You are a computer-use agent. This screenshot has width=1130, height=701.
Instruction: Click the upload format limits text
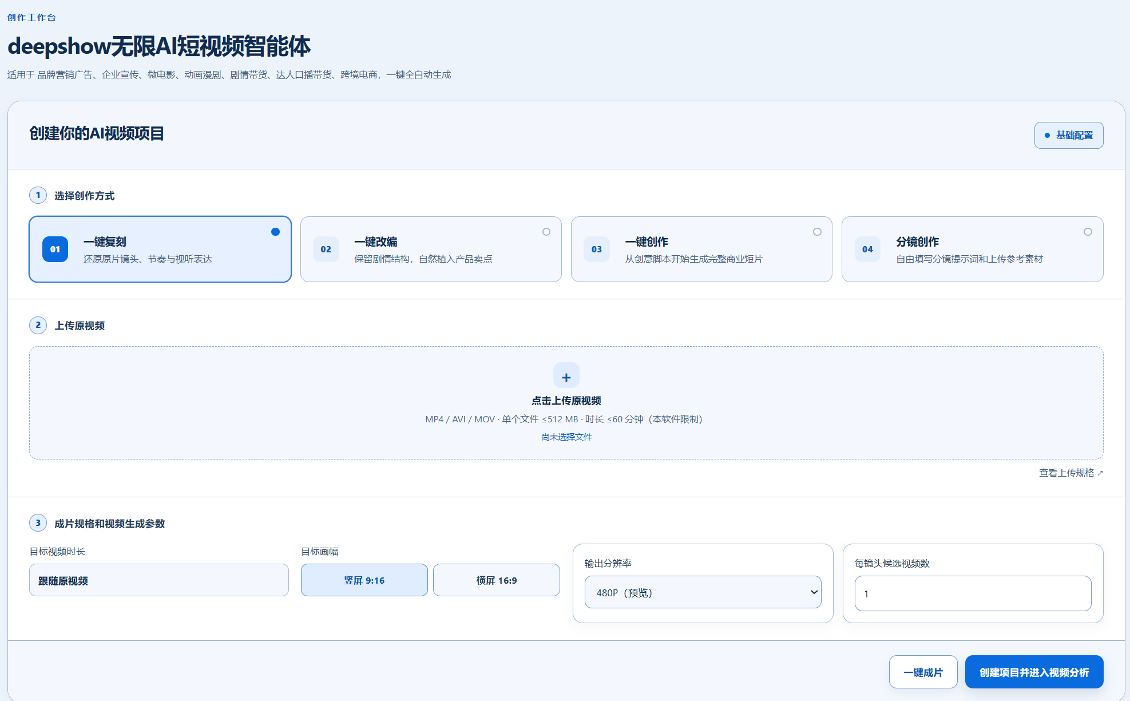[x=564, y=419]
